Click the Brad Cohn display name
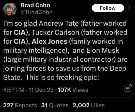Viewport: 135px width, 112px height. click(35, 5)
